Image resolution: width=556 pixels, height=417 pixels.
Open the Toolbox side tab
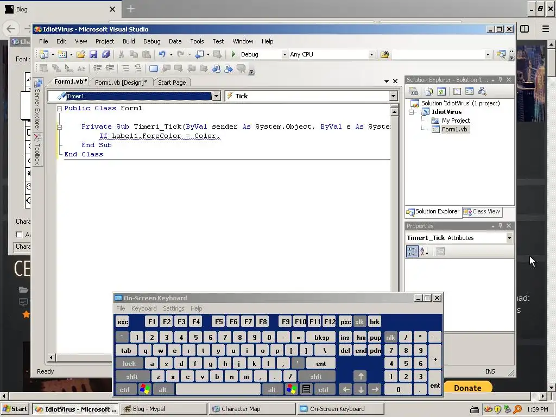[37, 150]
